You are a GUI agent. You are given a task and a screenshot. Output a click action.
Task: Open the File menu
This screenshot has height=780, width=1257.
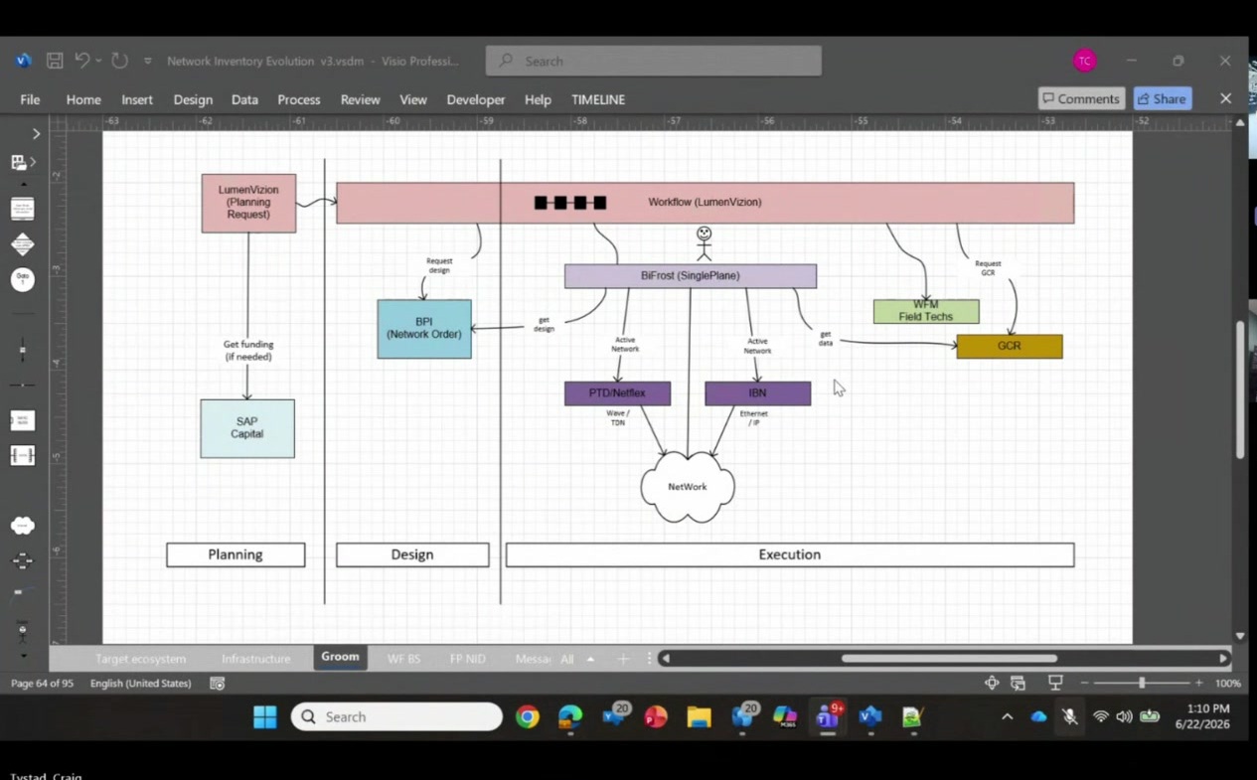[x=30, y=99]
